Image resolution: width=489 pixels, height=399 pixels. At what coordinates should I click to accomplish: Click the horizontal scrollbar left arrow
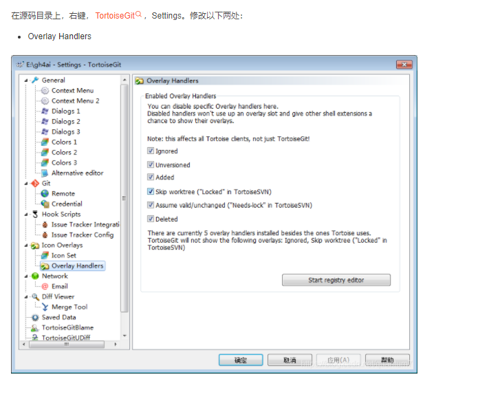tap(24, 345)
